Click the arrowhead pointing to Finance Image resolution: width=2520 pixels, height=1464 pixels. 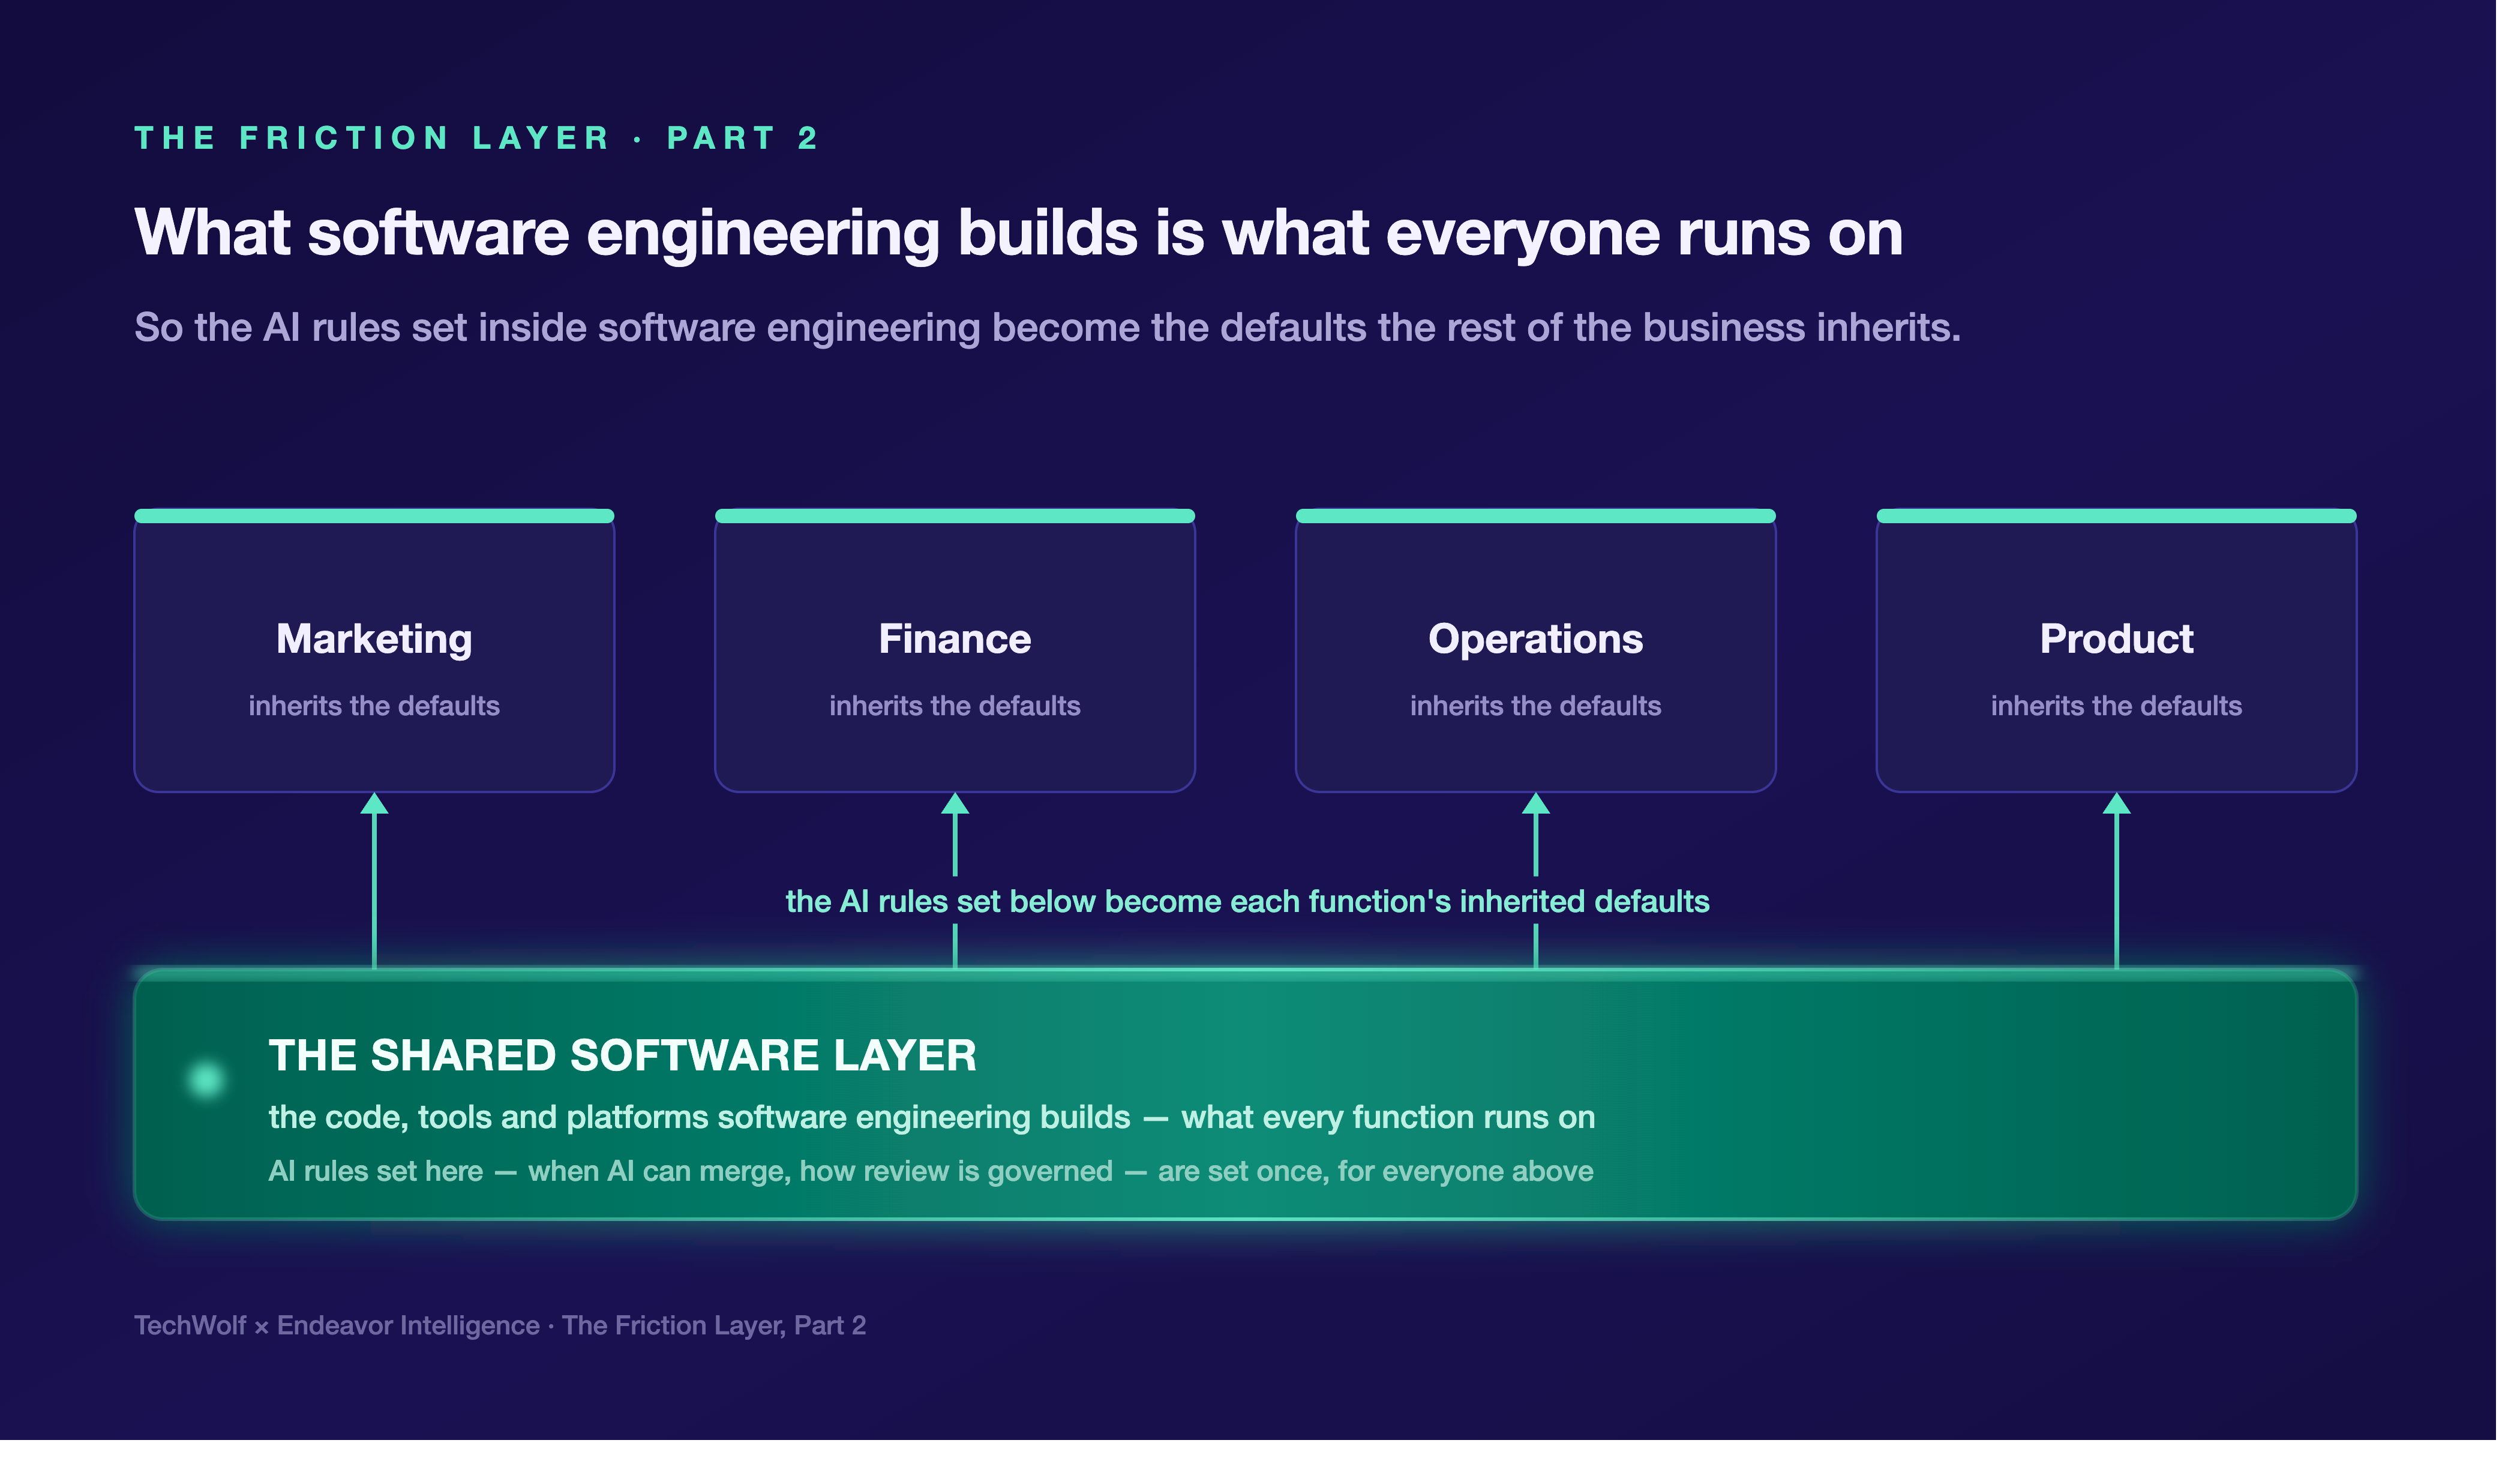(x=955, y=804)
